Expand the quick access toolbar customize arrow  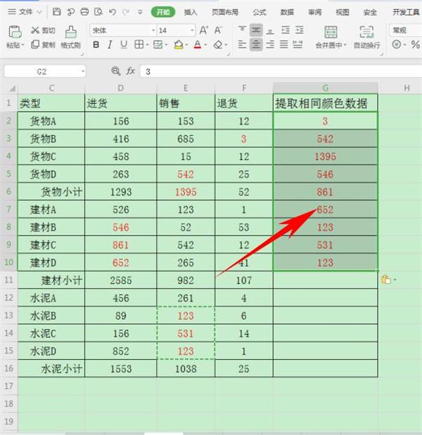point(140,12)
